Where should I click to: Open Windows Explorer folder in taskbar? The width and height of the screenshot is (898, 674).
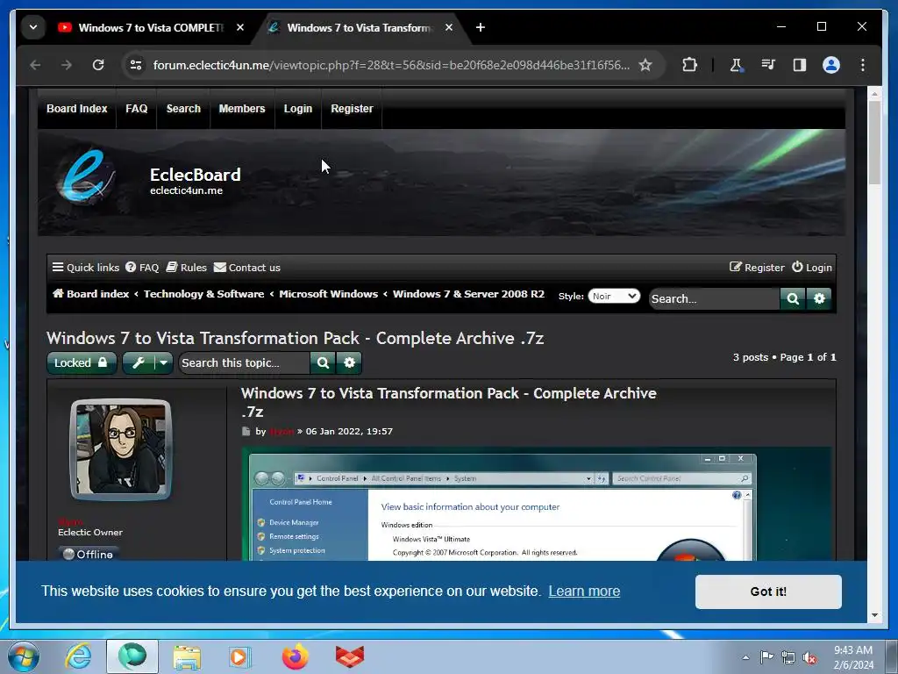click(x=187, y=656)
